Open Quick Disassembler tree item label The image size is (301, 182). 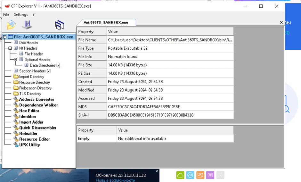point(38,128)
